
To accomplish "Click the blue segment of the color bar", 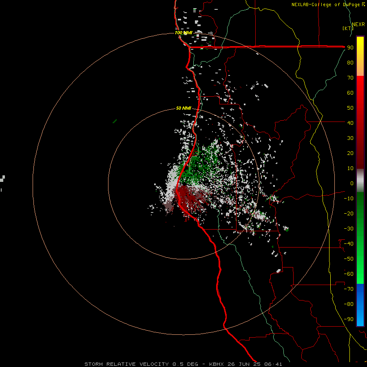I will (x=360, y=305).
